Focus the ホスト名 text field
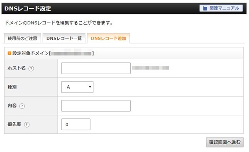249x152 pixels. [96, 68]
